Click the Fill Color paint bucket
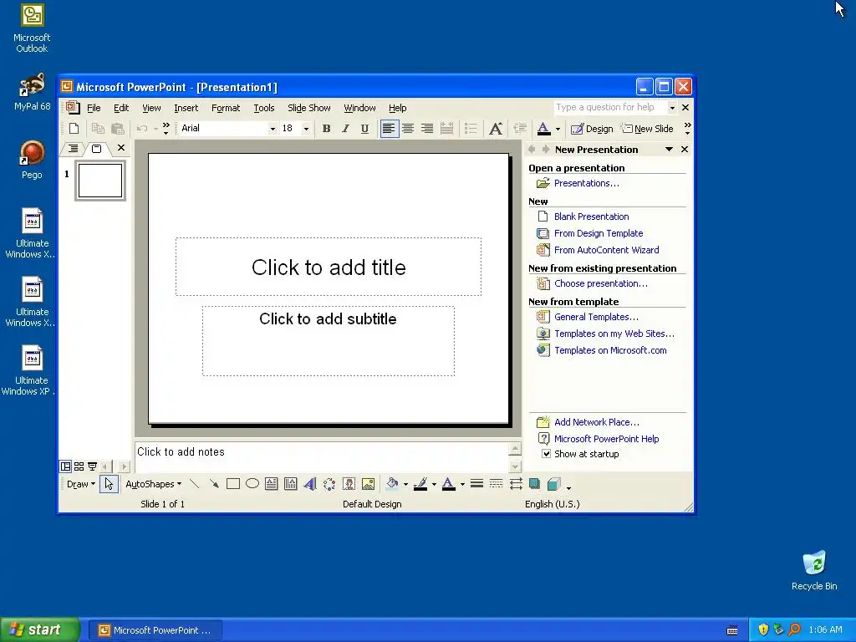The width and height of the screenshot is (856, 642). (392, 484)
